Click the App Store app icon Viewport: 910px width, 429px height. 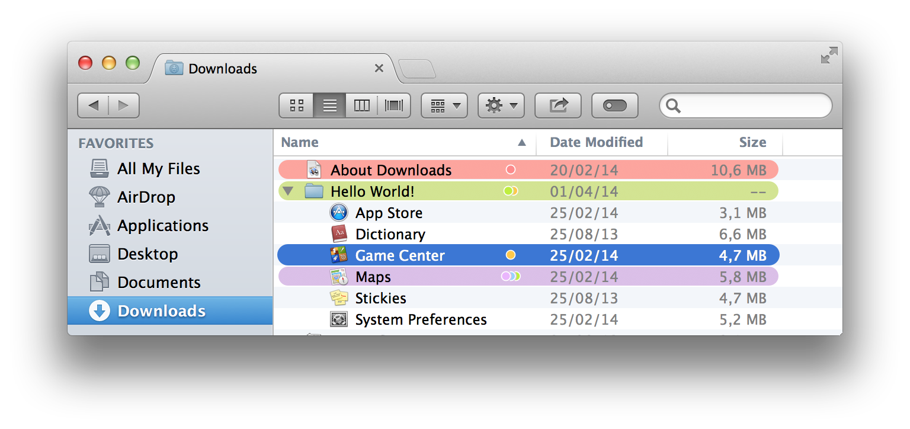[x=338, y=213]
